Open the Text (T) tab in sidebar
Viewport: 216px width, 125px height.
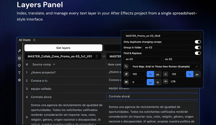tap(19, 73)
